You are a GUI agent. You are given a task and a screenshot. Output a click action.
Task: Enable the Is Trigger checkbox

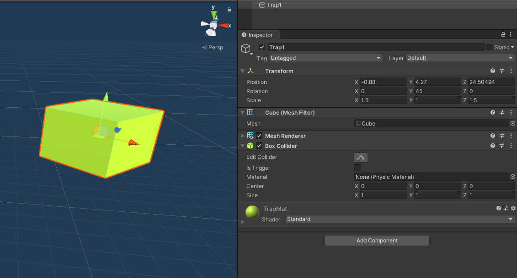[x=357, y=168]
